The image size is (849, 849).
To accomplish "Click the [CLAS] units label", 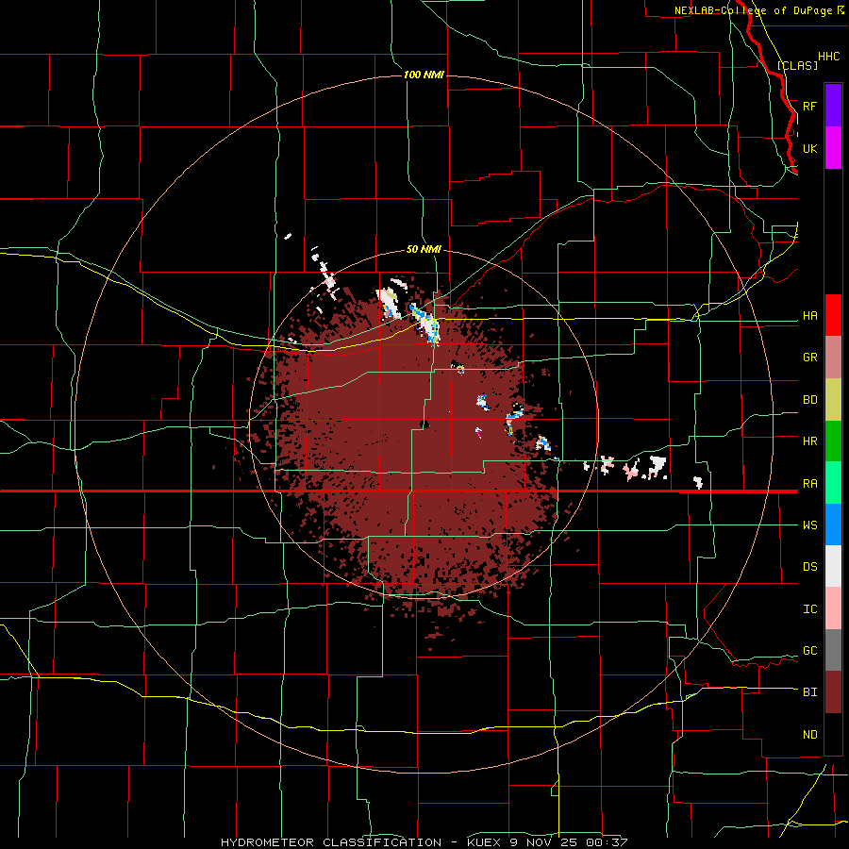I will click(797, 65).
